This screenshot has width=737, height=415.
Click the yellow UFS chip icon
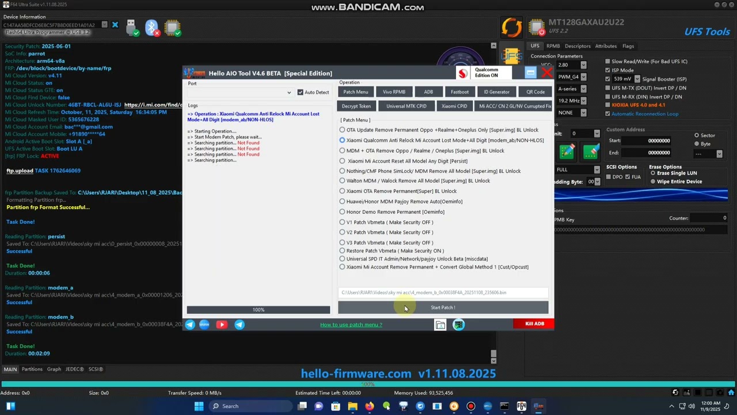coord(511,56)
